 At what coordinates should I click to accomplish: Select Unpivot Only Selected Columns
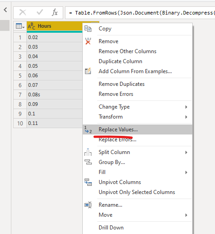tap(138, 192)
